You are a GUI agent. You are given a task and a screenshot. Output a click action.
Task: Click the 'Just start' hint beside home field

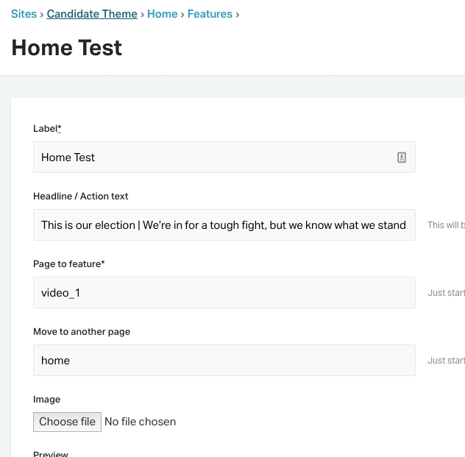coord(446,361)
